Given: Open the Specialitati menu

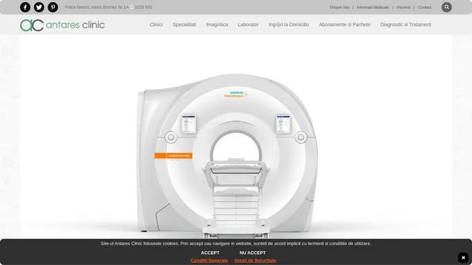Looking at the screenshot, I should pyautogui.click(x=185, y=25).
